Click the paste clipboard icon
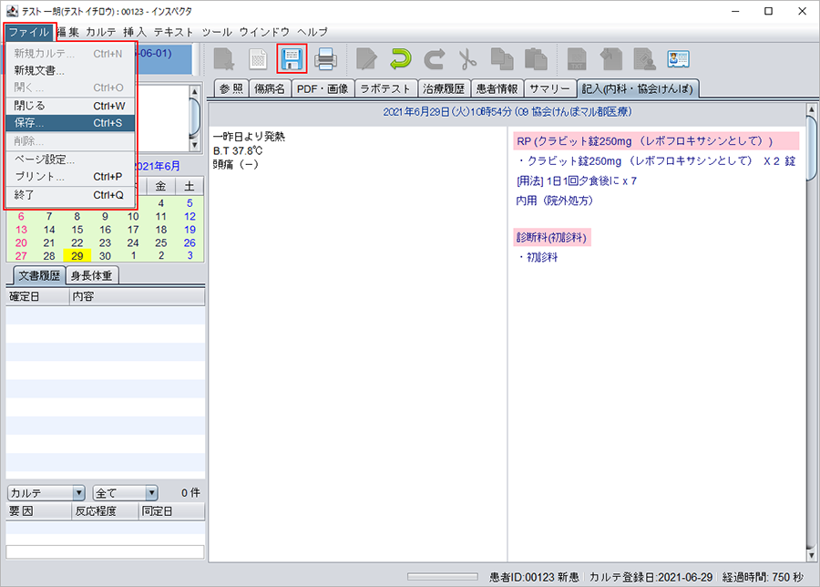The width and height of the screenshot is (820, 587). tap(537, 59)
